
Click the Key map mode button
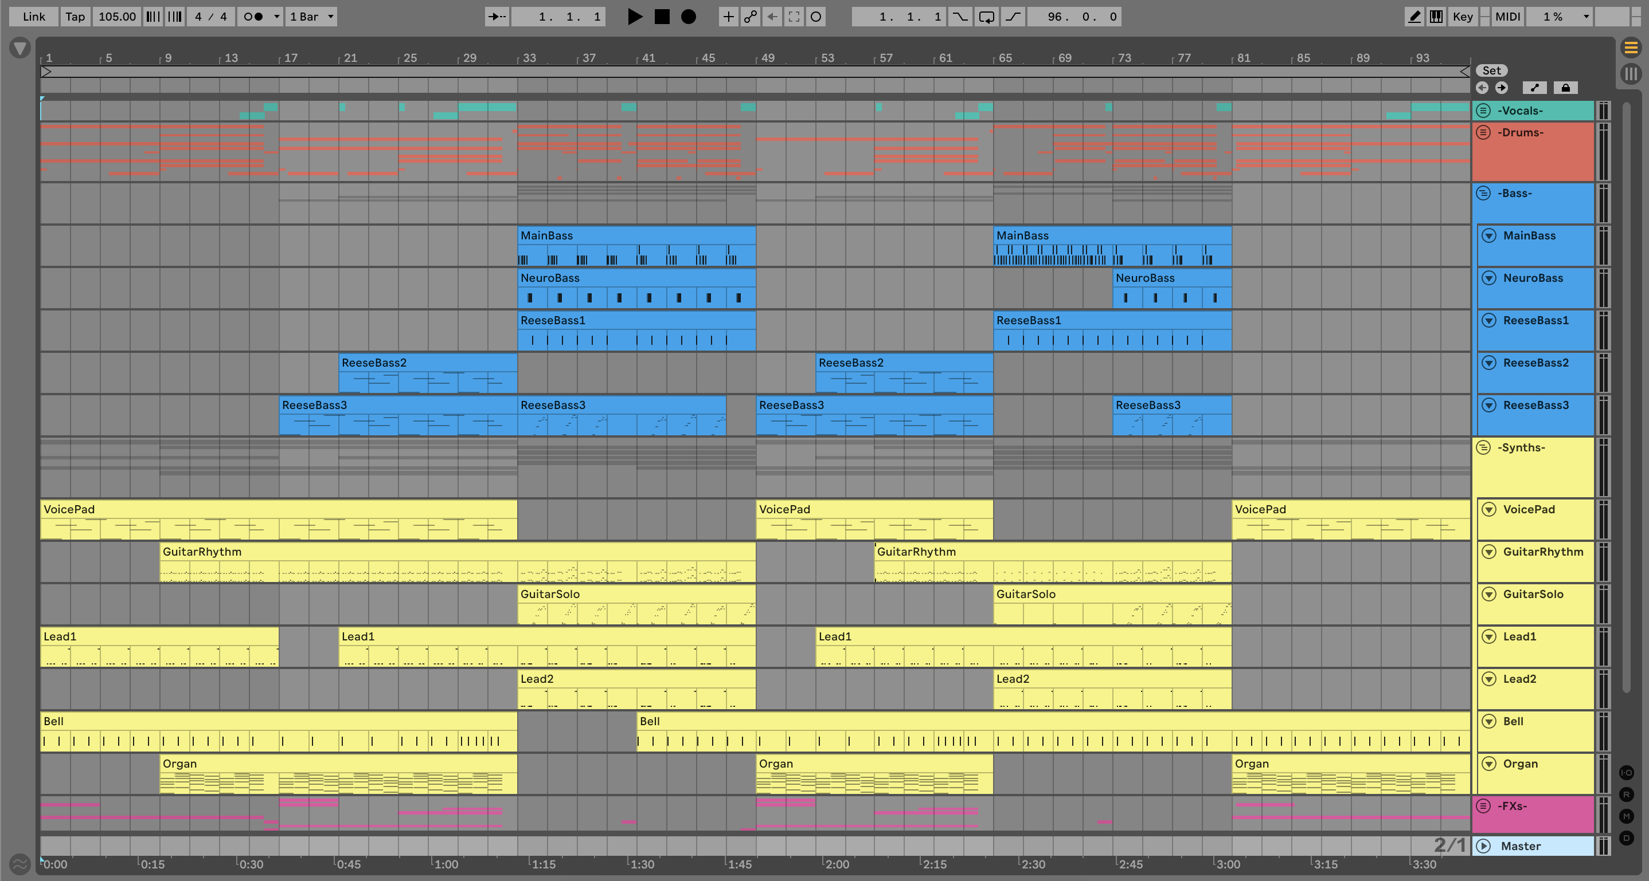[1462, 17]
